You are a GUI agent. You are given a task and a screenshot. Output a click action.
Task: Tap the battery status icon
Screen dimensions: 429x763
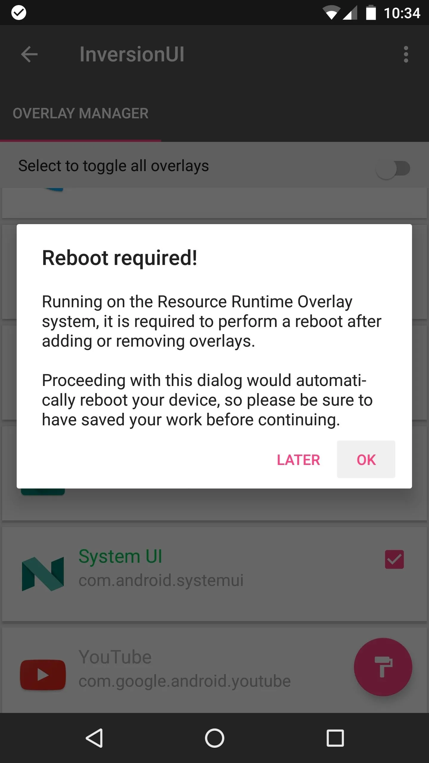click(x=371, y=13)
